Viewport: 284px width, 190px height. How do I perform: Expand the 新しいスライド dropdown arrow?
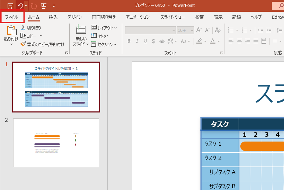[87, 44]
